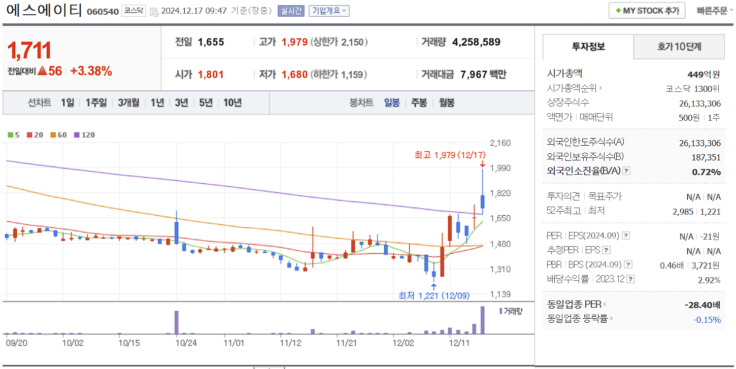Image resolution: width=736 pixels, height=369 pixels.
Task: Click the 최저 1,221 (12/09) chart marker
Action: (435, 294)
